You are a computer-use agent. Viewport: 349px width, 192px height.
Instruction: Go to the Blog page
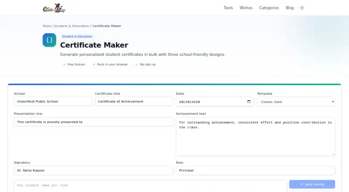tap(290, 8)
